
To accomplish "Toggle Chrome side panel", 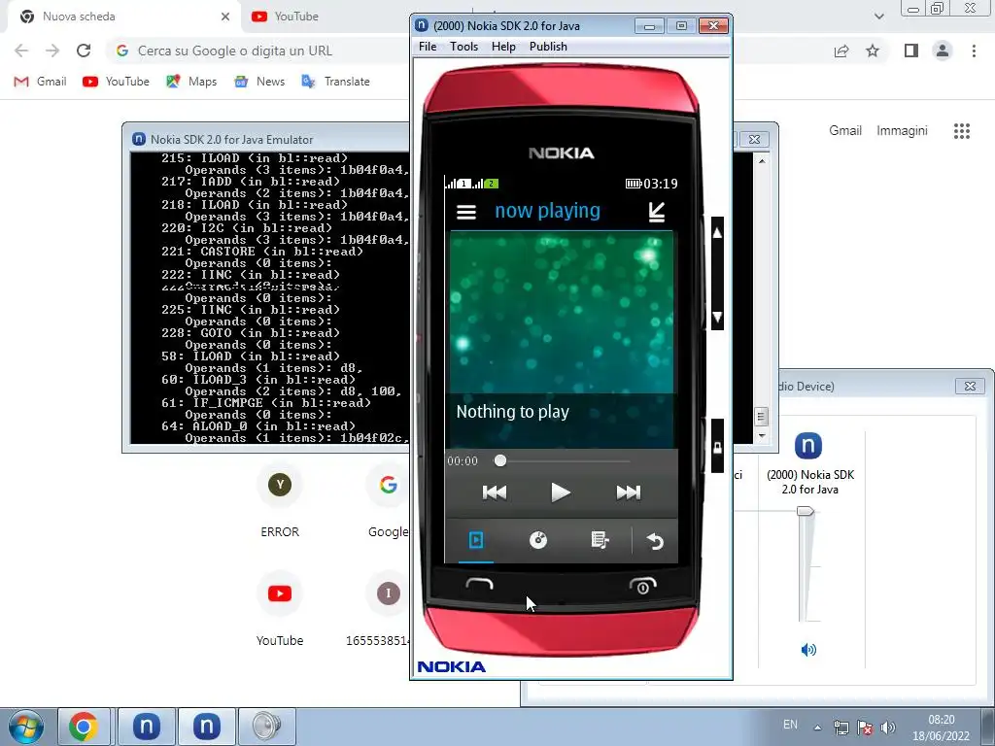I will pyautogui.click(x=911, y=51).
